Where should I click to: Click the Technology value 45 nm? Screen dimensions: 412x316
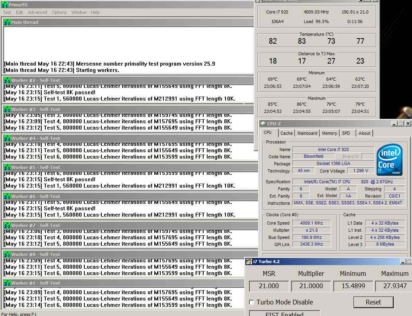coord(303,171)
